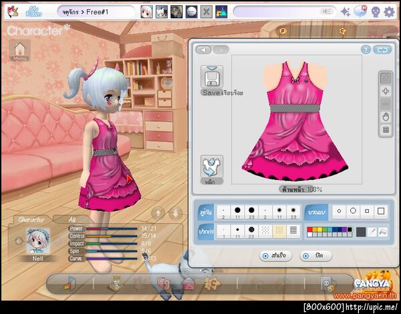401x314 pixels.
Task: Click the redo forward arrow in editor
Action: [221, 50]
